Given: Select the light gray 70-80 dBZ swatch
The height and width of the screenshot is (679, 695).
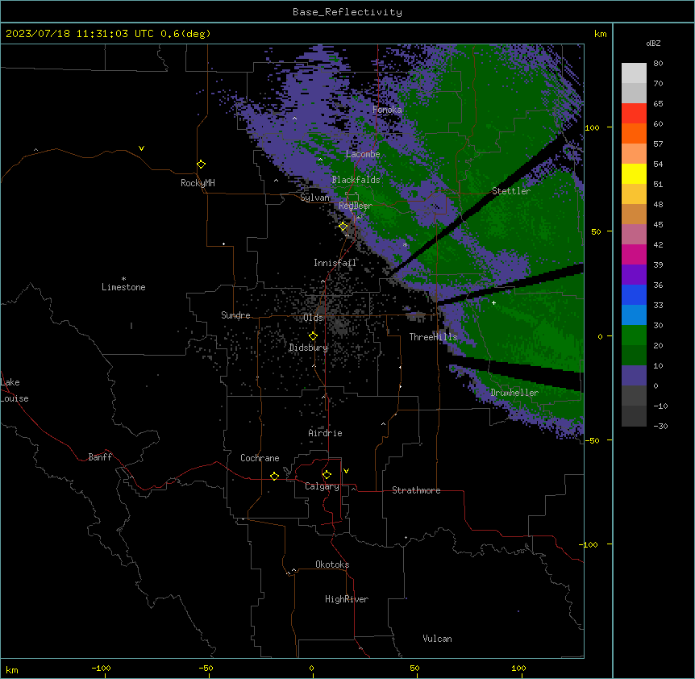Looking at the screenshot, I should tap(634, 73).
